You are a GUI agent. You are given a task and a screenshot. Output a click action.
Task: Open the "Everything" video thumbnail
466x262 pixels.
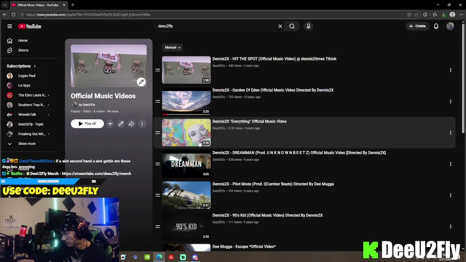point(186,132)
